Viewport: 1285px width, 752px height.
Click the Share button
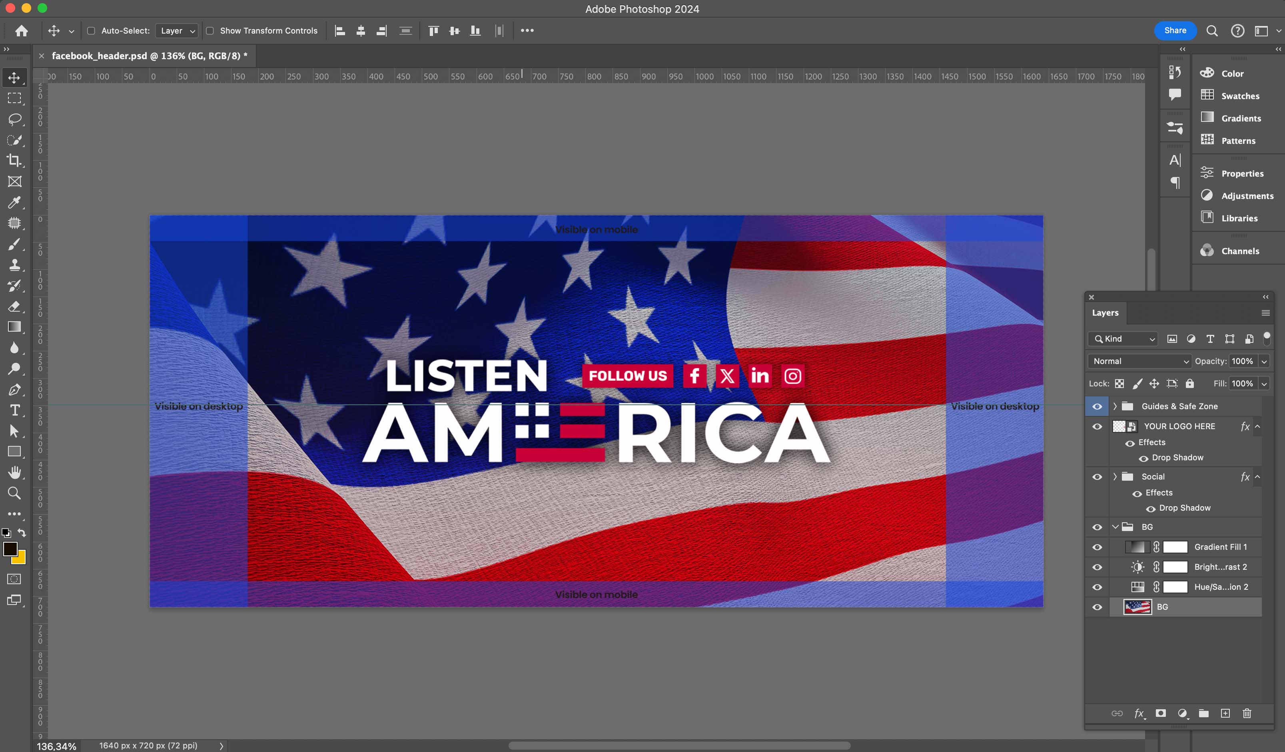pos(1175,31)
